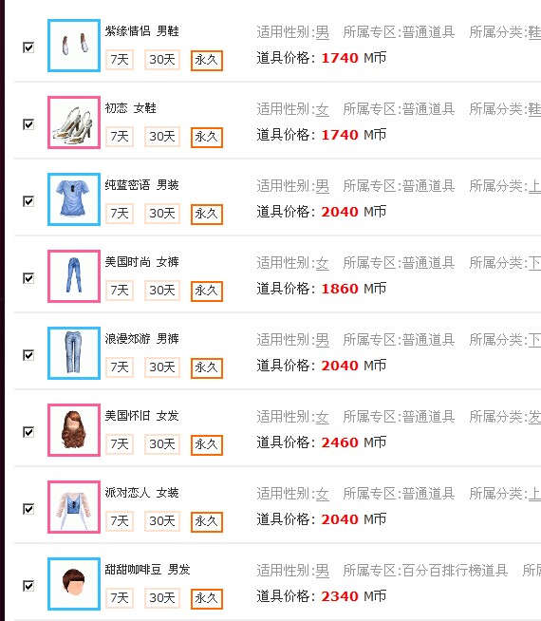Select the blue 纯蓝密语 shirt icon

pyautogui.click(x=74, y=199)
